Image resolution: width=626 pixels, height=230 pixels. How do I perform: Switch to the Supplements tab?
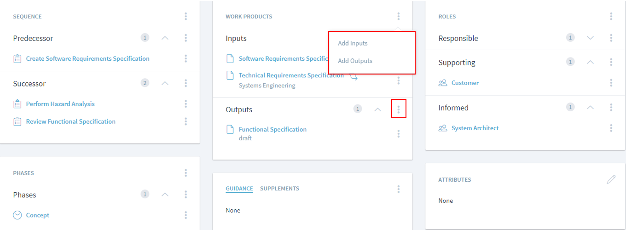pyautogui.click(x=279, y=189)
